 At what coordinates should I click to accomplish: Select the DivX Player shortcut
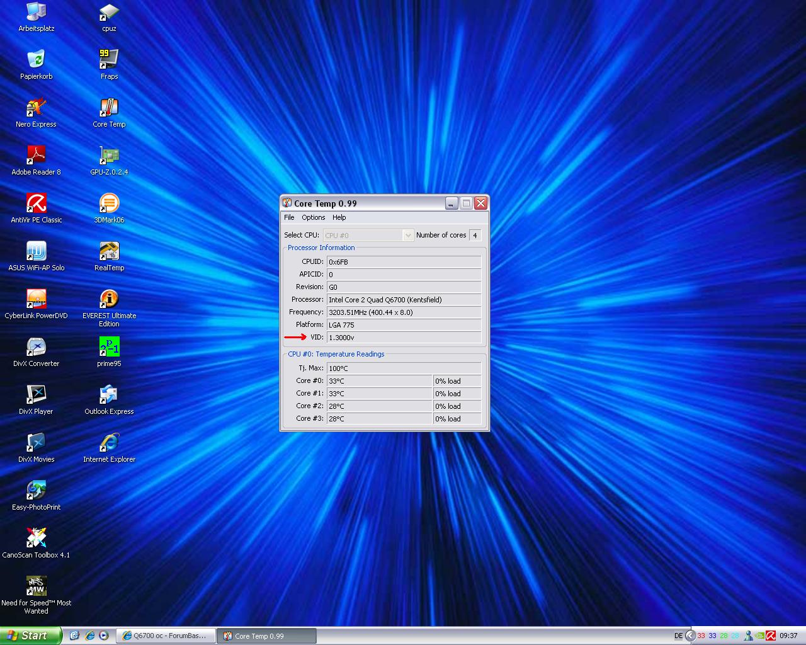[36, 400]
